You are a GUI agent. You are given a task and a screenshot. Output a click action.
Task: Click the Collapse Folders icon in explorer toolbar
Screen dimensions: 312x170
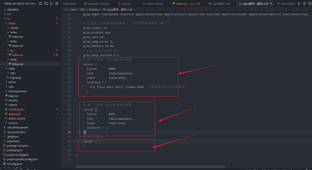56,3
